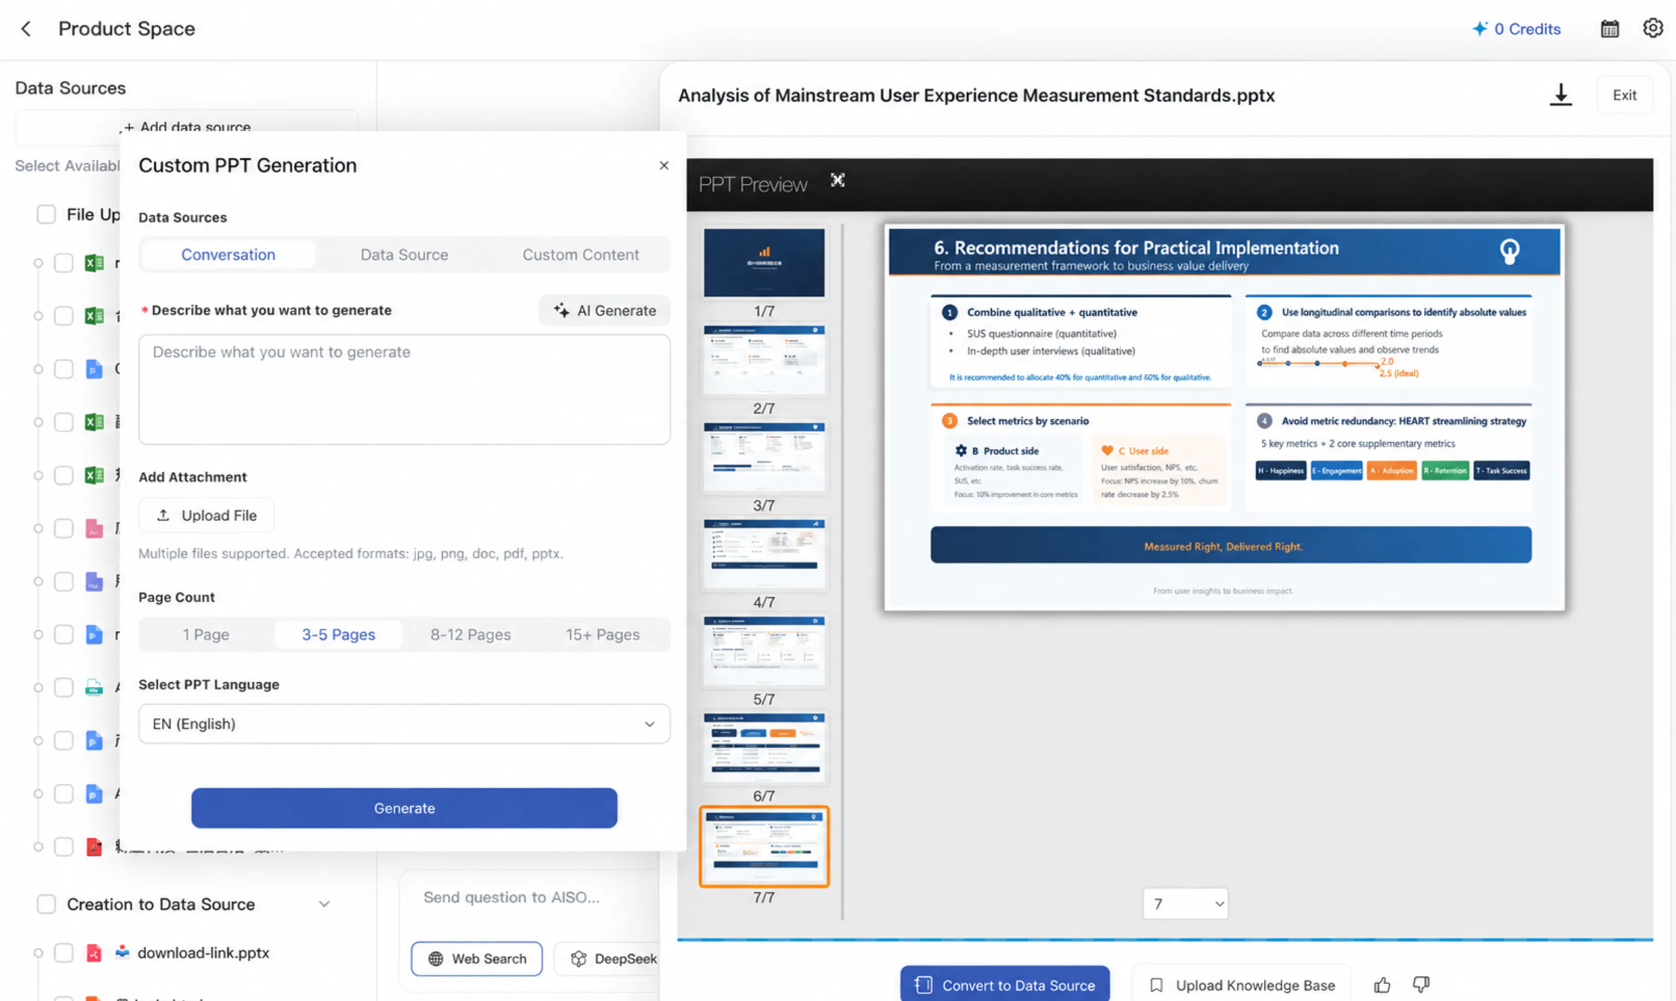Choose the 15+ Pages option
Viewport: 1676px width, 1001px height.
602,635
